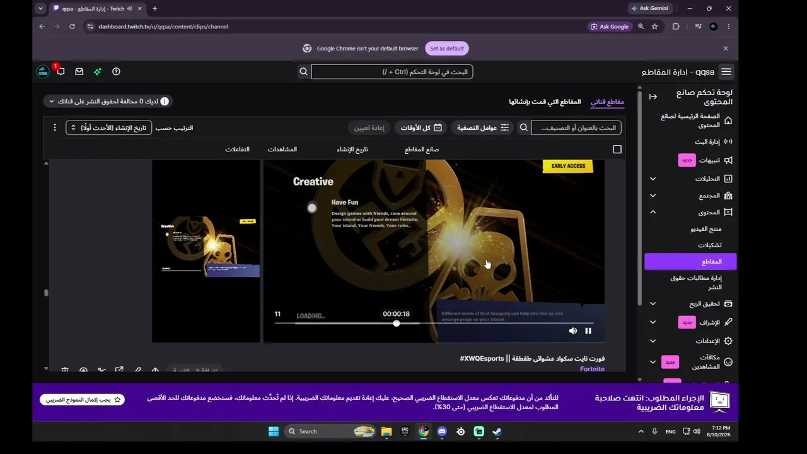The height and width of the screenshot is (454, 807).
Task: Click Set as default browser button
Action: (447, 49)
